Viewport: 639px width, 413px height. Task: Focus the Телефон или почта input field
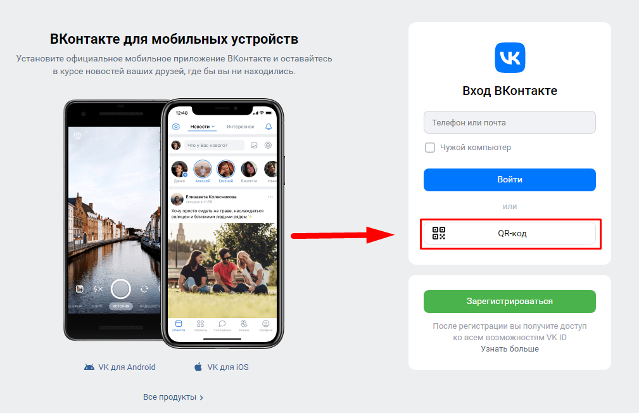pyautogui.click(x=510, y=122)
